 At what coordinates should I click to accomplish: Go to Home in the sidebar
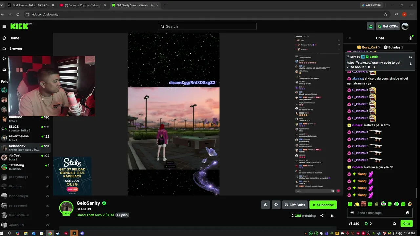tap(14, 38)
